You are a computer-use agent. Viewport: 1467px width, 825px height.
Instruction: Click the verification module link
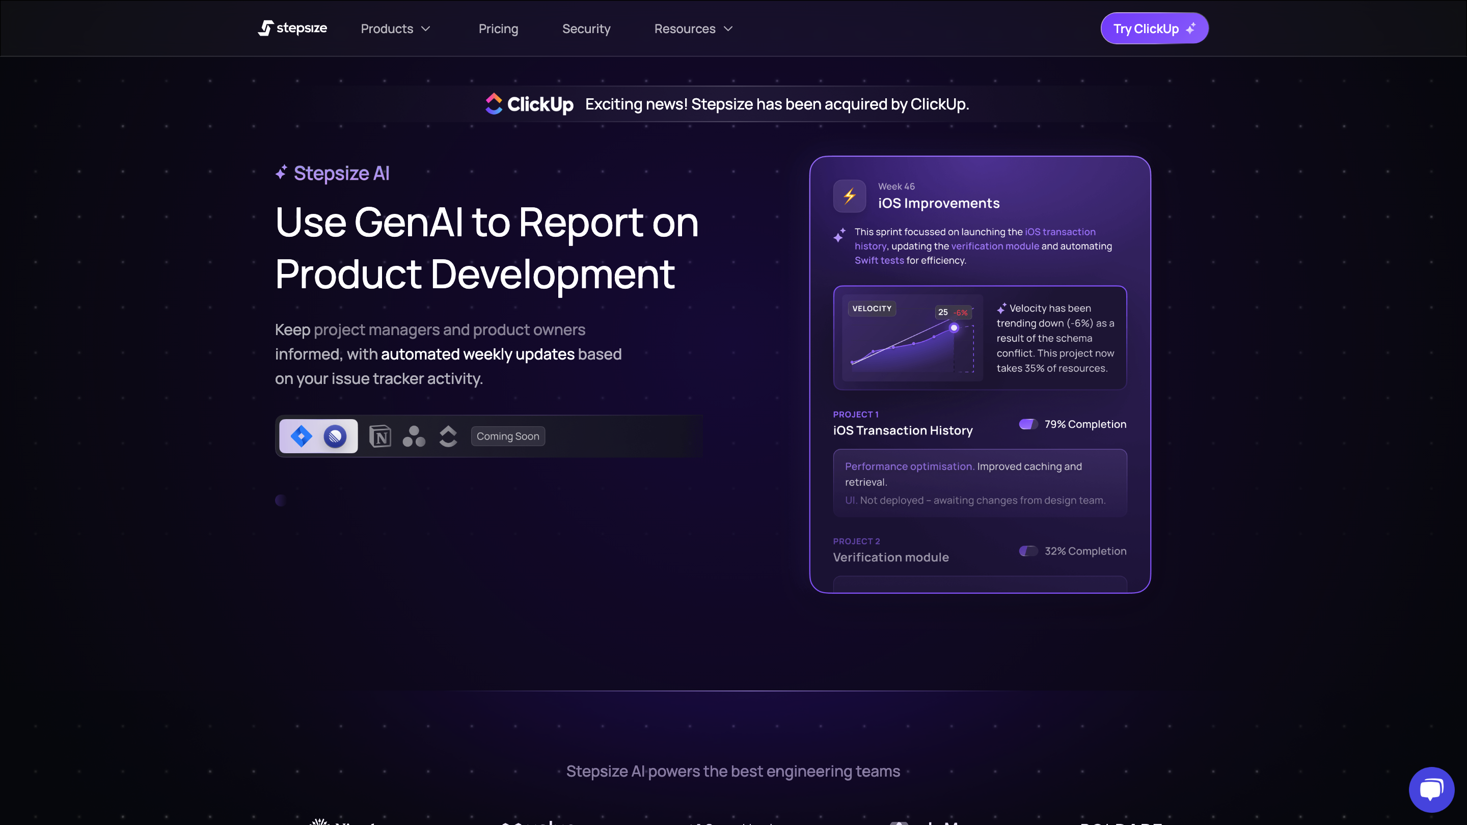tap(995, 246)
